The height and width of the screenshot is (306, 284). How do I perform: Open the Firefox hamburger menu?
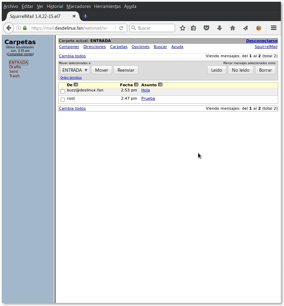tap(274, 28)
